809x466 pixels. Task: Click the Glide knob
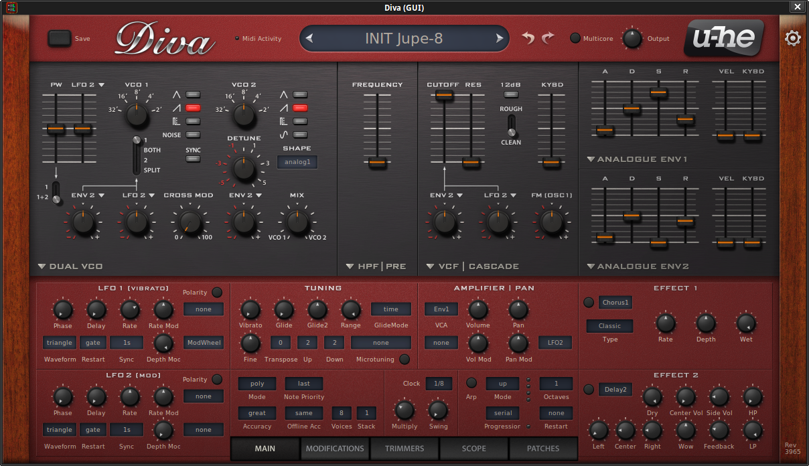284,309
